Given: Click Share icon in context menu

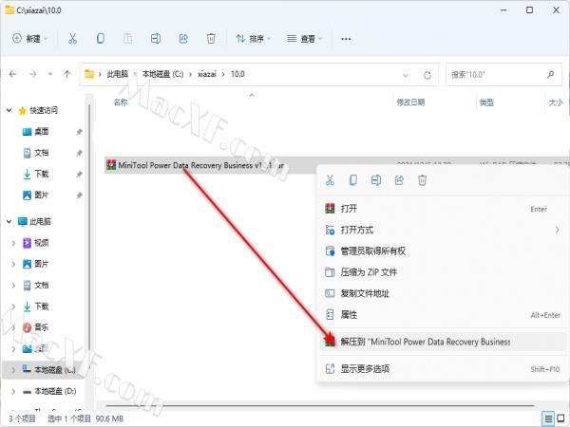Looking at the screenshot, I should pos(399,179).
